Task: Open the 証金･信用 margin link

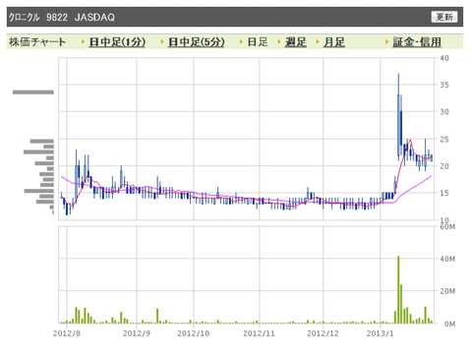Action: coord(417,42)
